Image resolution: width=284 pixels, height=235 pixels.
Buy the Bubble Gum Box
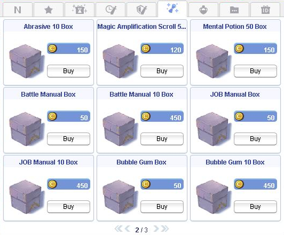[162, 207]
